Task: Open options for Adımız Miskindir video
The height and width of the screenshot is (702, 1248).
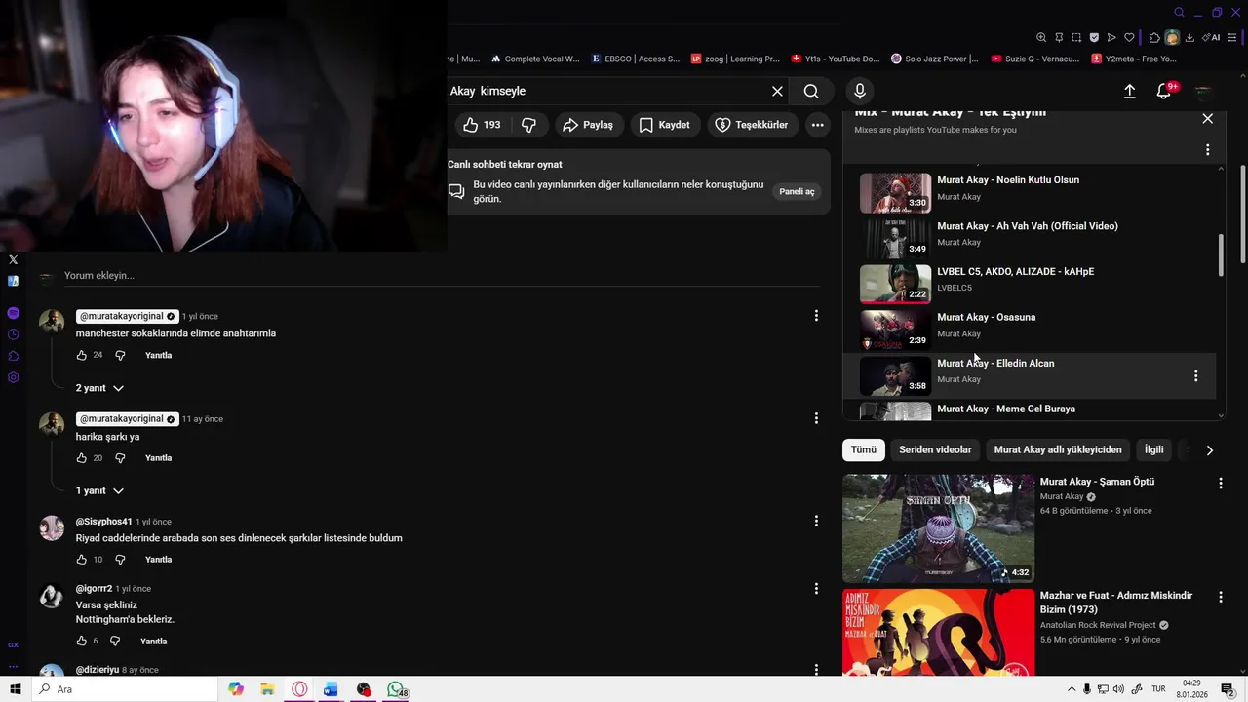Action: pyautogui.click(x=1220, y=597)
